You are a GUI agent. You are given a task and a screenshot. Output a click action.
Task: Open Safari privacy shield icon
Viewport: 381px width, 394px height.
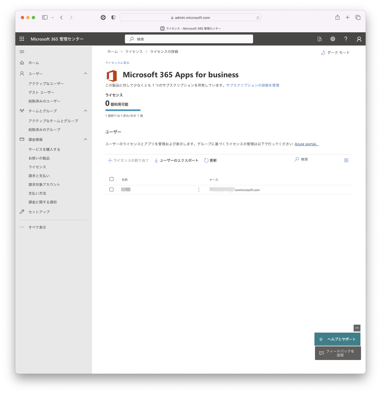[x=113, y=18]
